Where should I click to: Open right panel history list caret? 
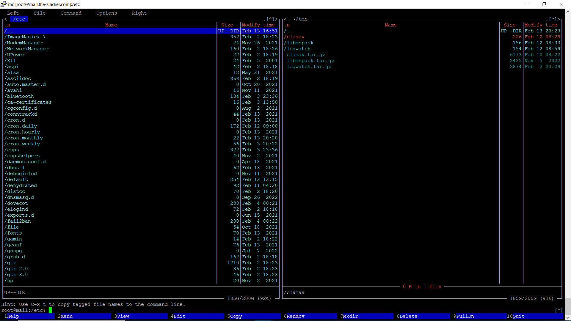tap(553, 19)
